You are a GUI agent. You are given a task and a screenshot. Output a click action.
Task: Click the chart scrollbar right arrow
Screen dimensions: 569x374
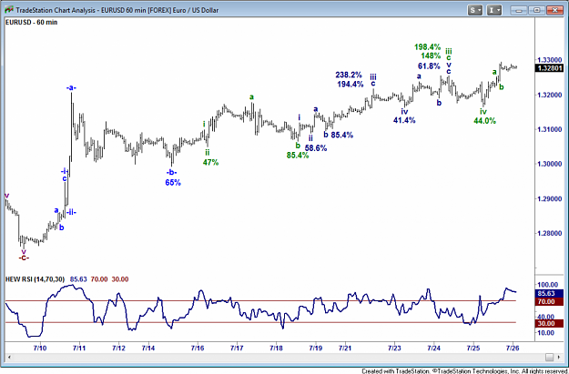pos(559,358)
